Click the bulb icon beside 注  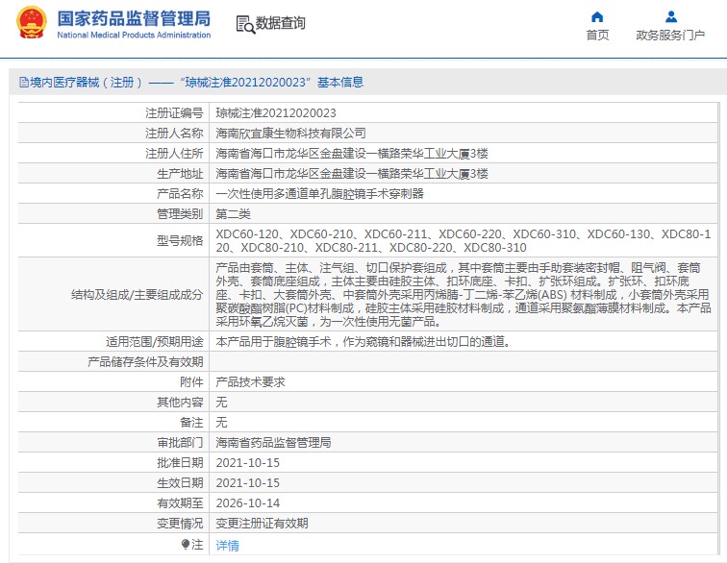click(186, 544)
